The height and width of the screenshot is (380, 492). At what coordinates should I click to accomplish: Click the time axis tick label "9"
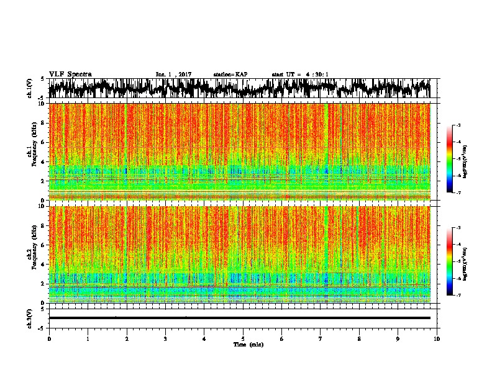click(x=398, y=339)
